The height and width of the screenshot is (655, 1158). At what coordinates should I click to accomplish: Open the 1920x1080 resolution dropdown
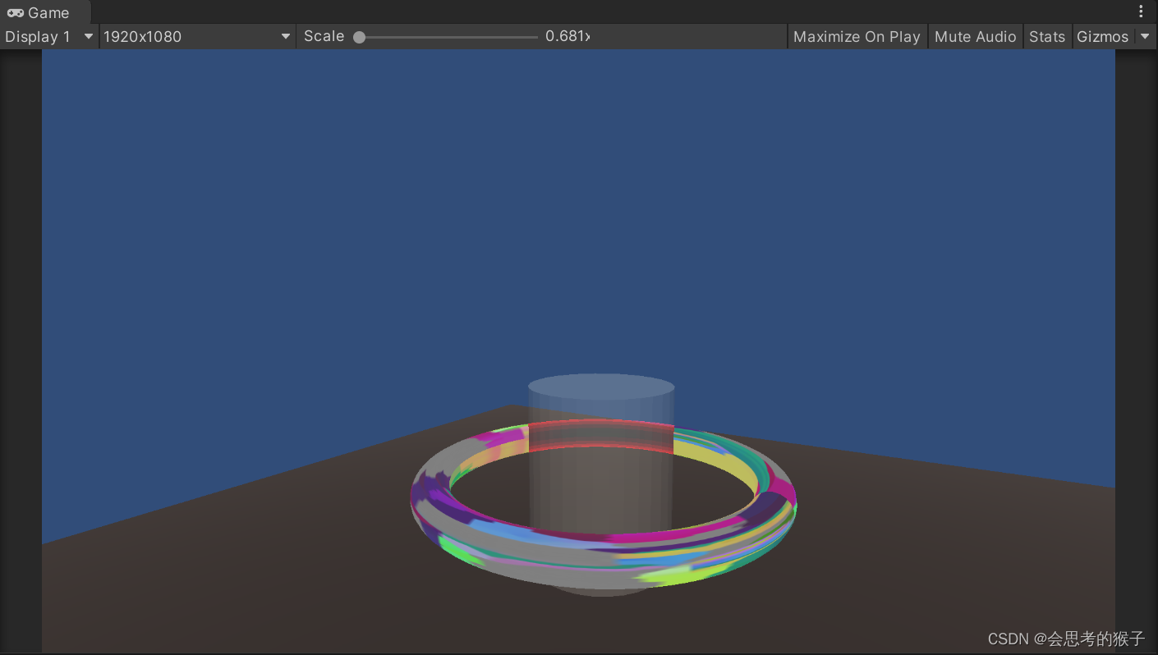pyautogui.click(x=197, y=36)
